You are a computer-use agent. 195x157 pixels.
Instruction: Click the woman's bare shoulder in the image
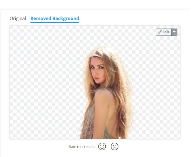[103, 95]
